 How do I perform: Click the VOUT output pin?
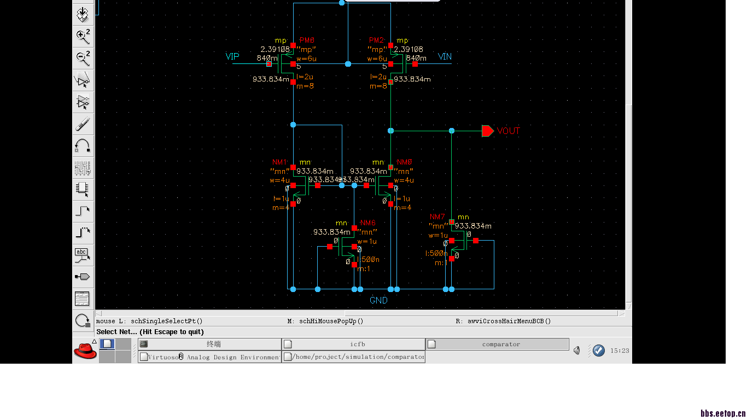coord(487,131)
